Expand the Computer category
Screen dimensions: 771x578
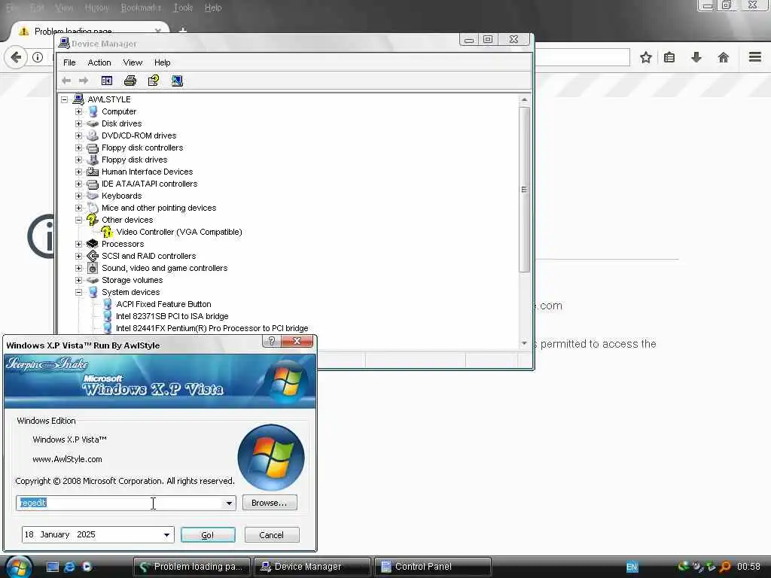point(78,111)
